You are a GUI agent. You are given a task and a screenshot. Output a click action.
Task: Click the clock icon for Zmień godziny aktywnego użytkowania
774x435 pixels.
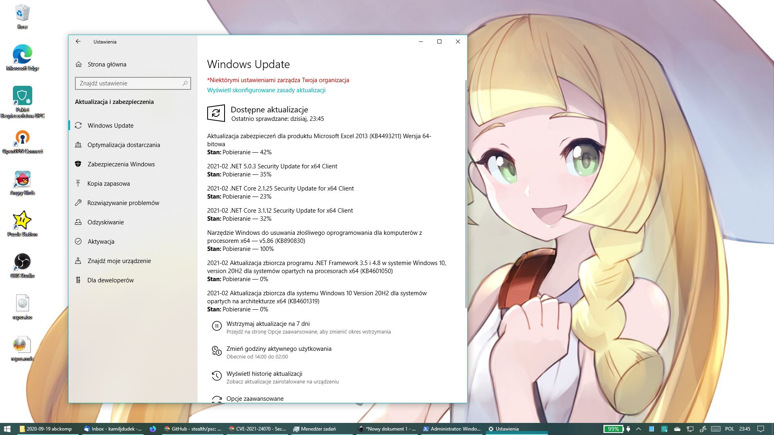point(216,352)
